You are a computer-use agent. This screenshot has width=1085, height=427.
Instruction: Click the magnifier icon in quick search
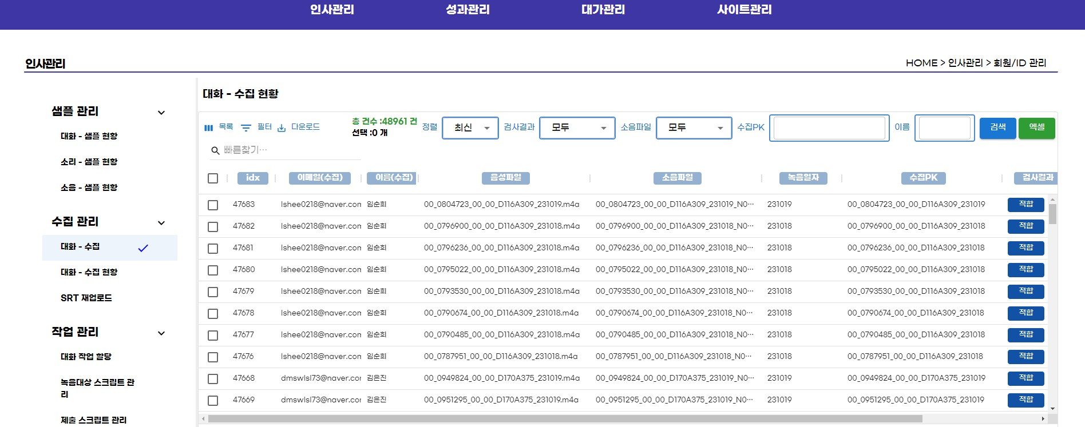pos(215,150)
